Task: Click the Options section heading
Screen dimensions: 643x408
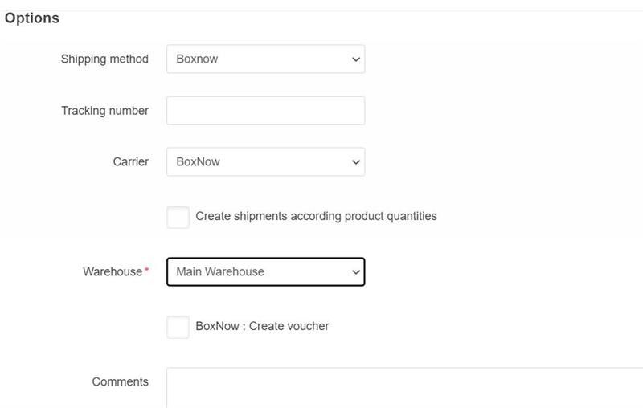Action: [x=32, y=18]
